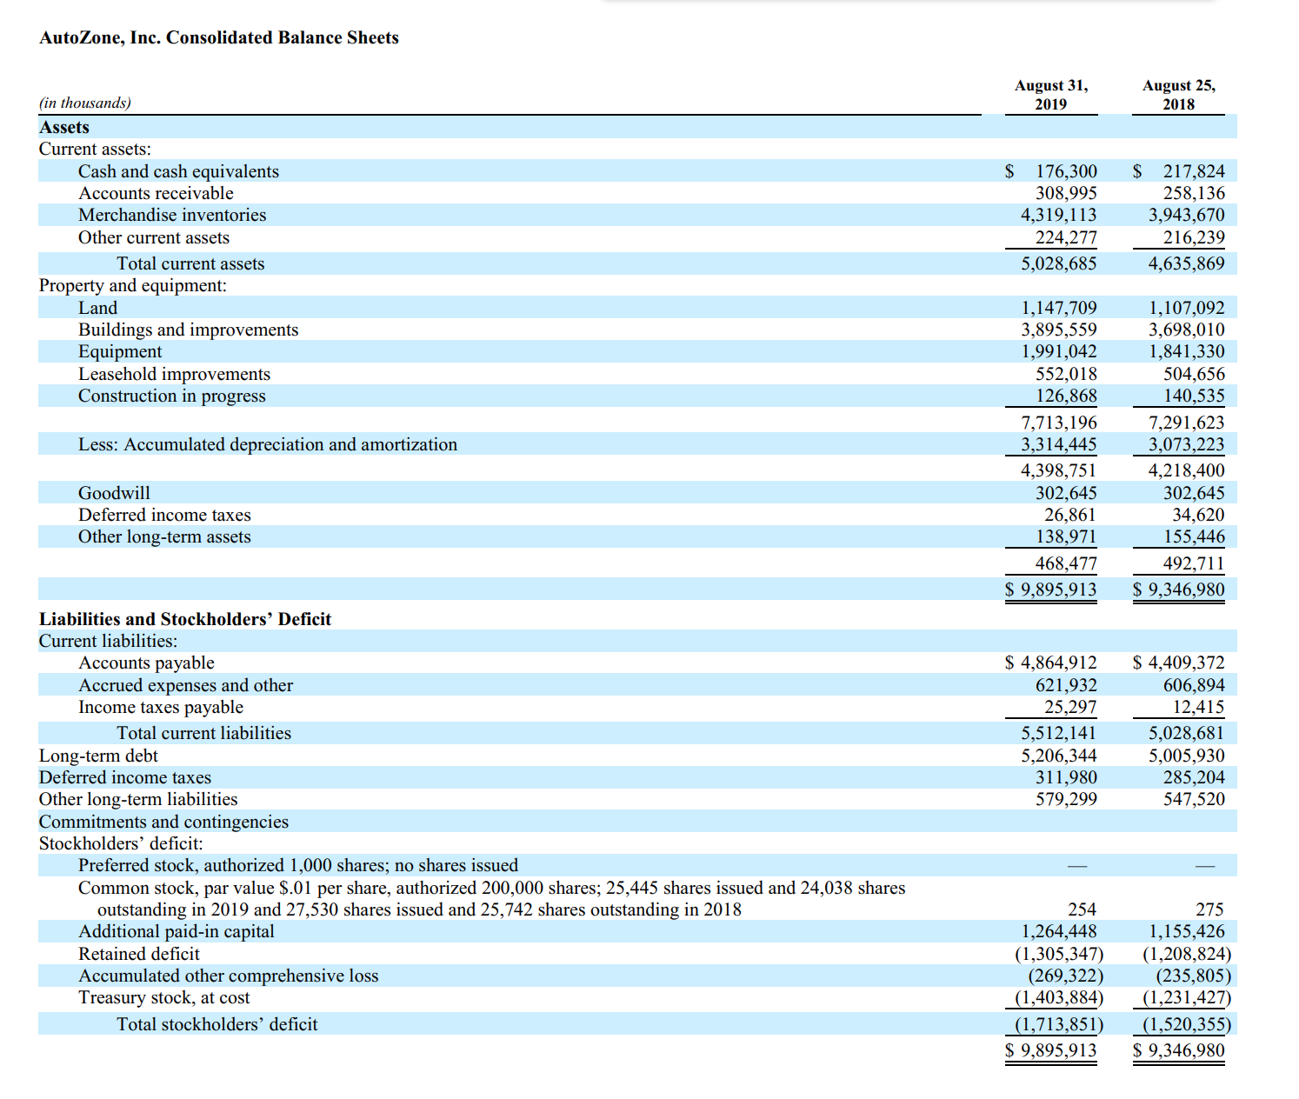Click the 'August 31, 2019' column header
1299x1099 pixels.
pyautogui.click(x=1051, y=95)
